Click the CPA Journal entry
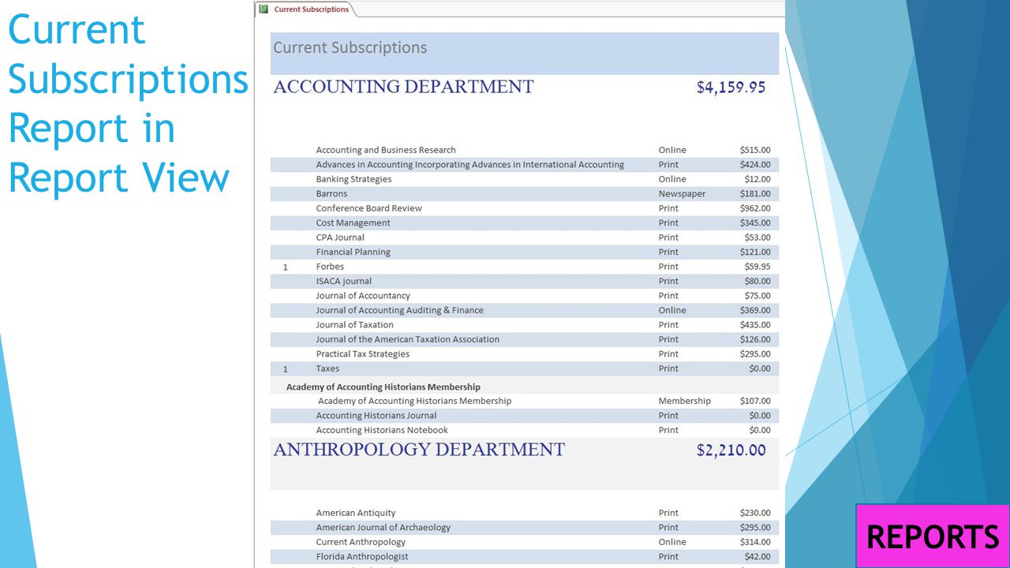 tap(340, 237)
